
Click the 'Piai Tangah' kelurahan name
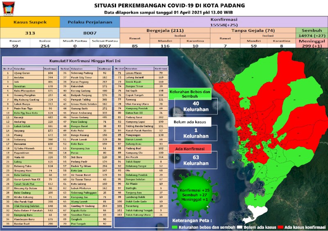click(x=78, y=224)
